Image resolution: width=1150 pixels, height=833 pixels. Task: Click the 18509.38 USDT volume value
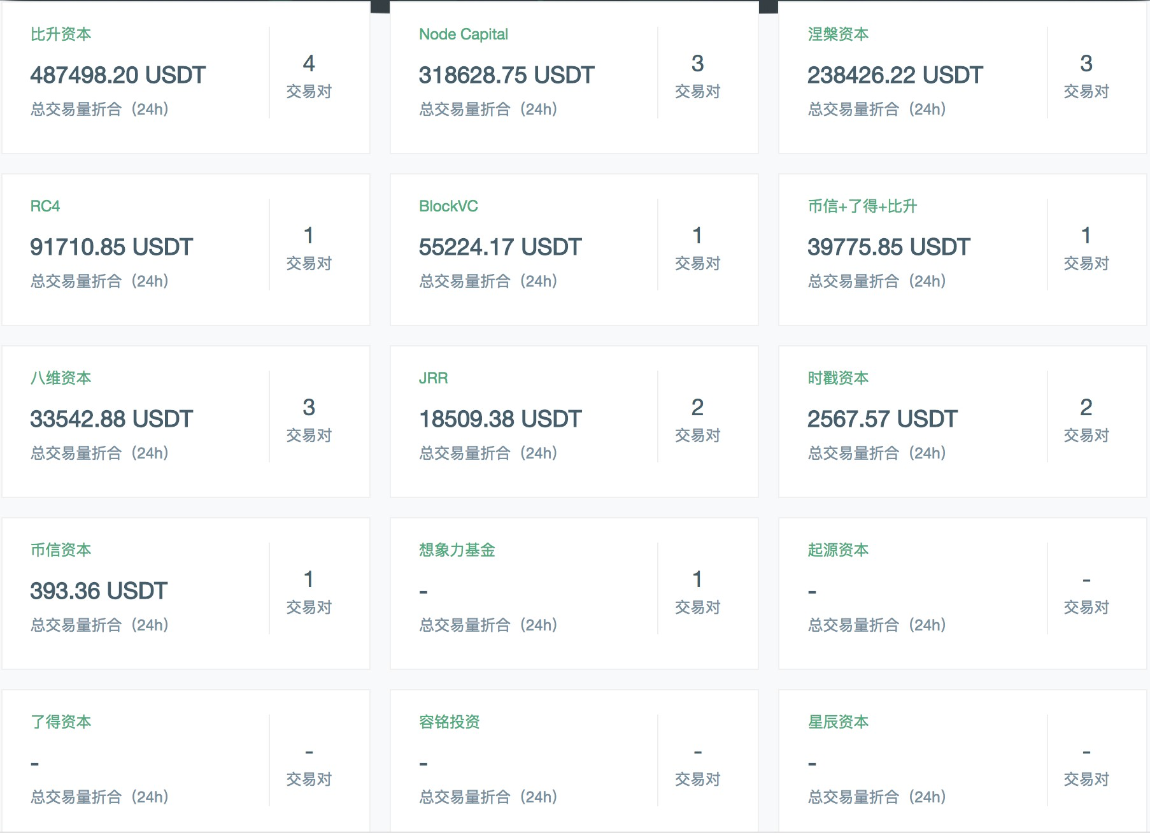500,419
